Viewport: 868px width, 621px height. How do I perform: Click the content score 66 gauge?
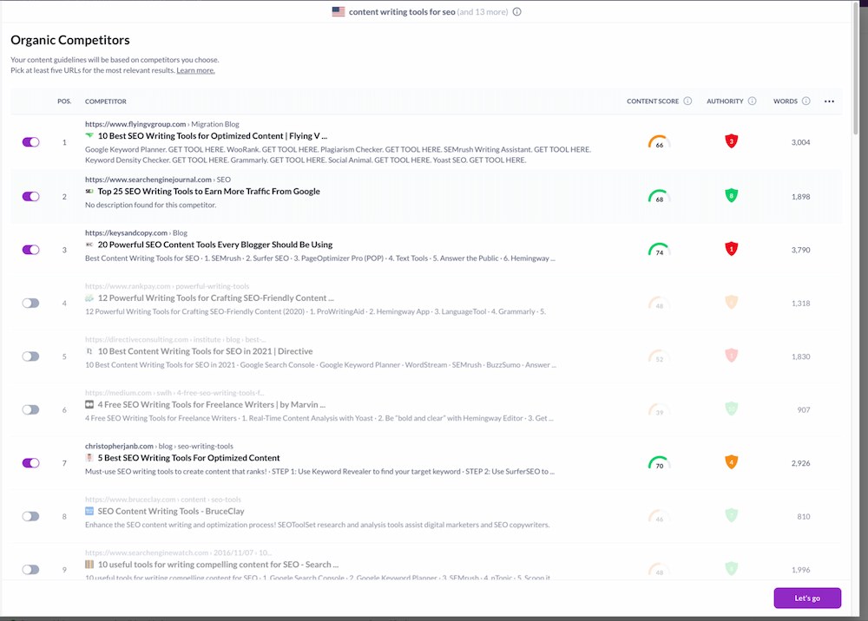(660, 143)
